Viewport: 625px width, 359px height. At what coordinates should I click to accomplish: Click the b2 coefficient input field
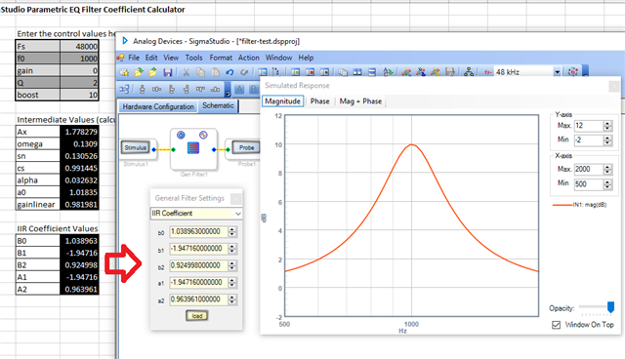coord(198,265)
